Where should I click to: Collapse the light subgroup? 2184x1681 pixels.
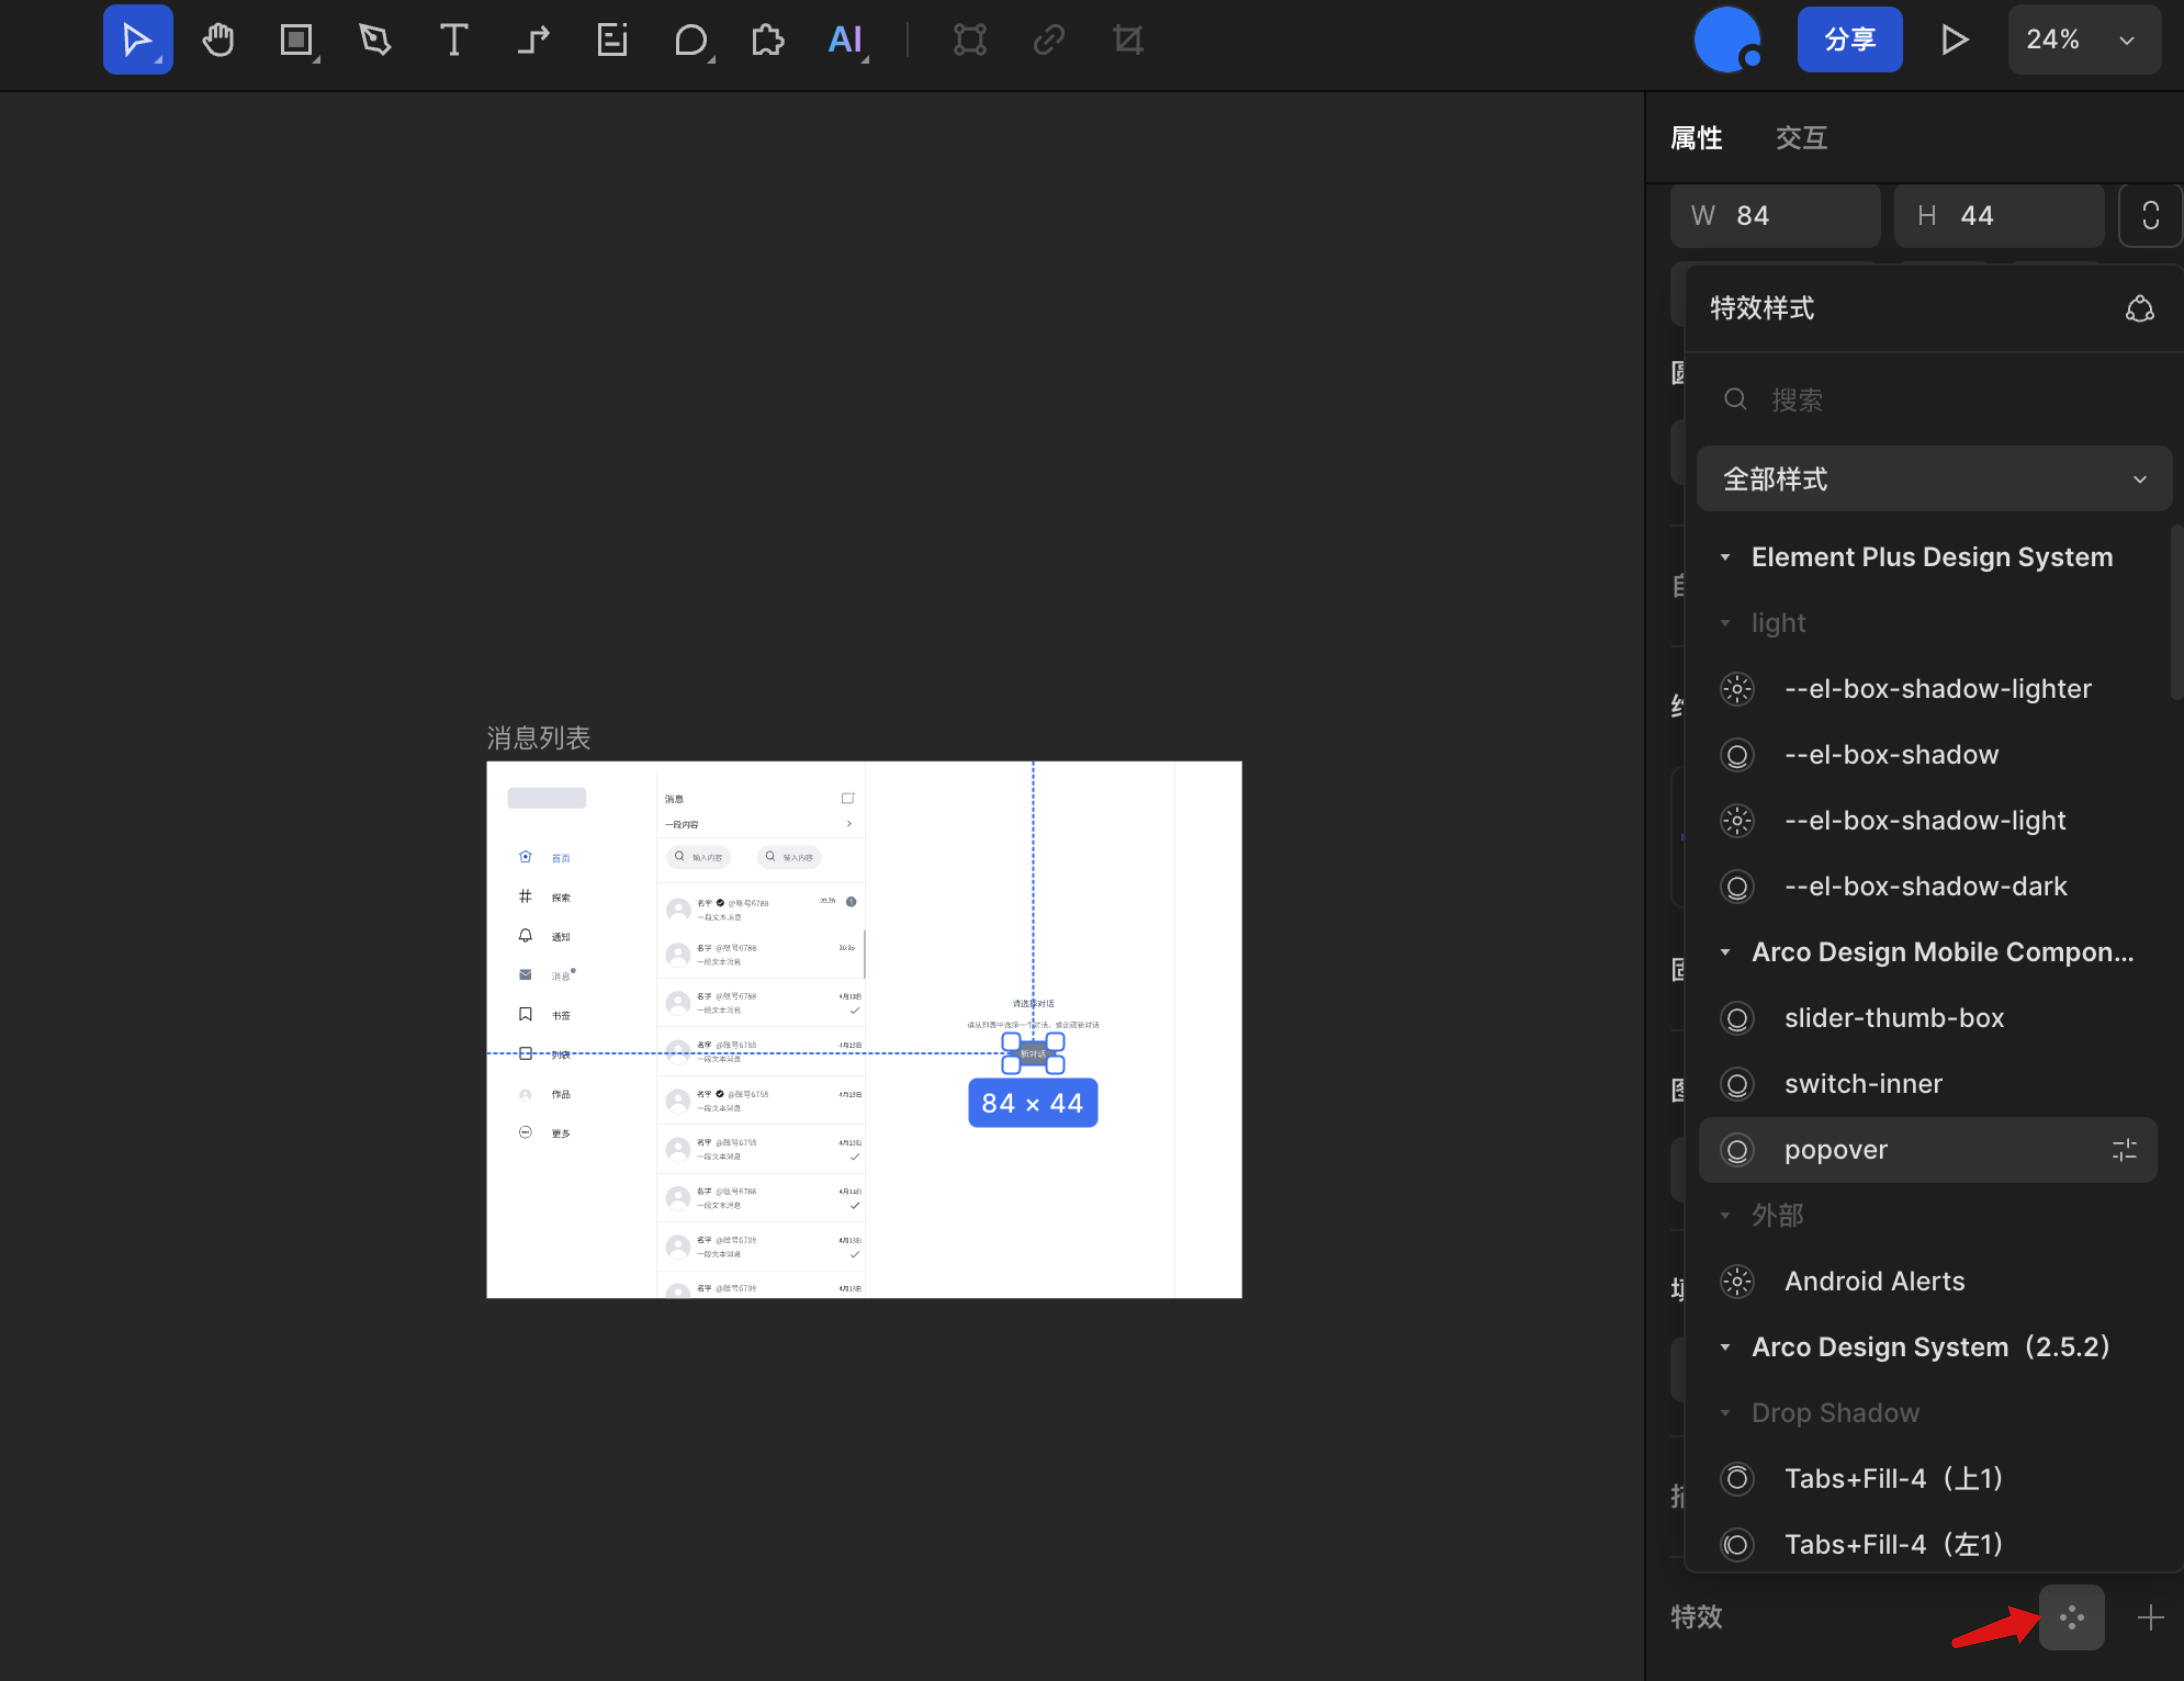click(x=1725, y=623)
